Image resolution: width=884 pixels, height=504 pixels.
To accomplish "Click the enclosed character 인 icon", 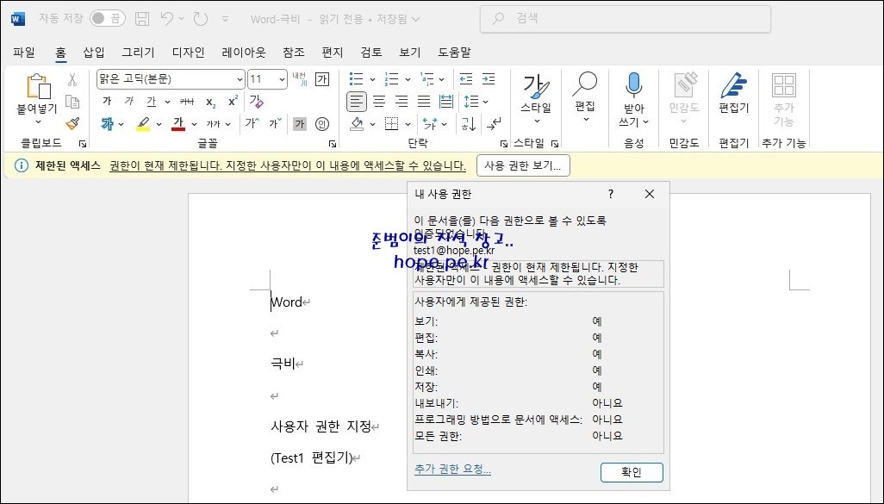I will coord(322,123).
